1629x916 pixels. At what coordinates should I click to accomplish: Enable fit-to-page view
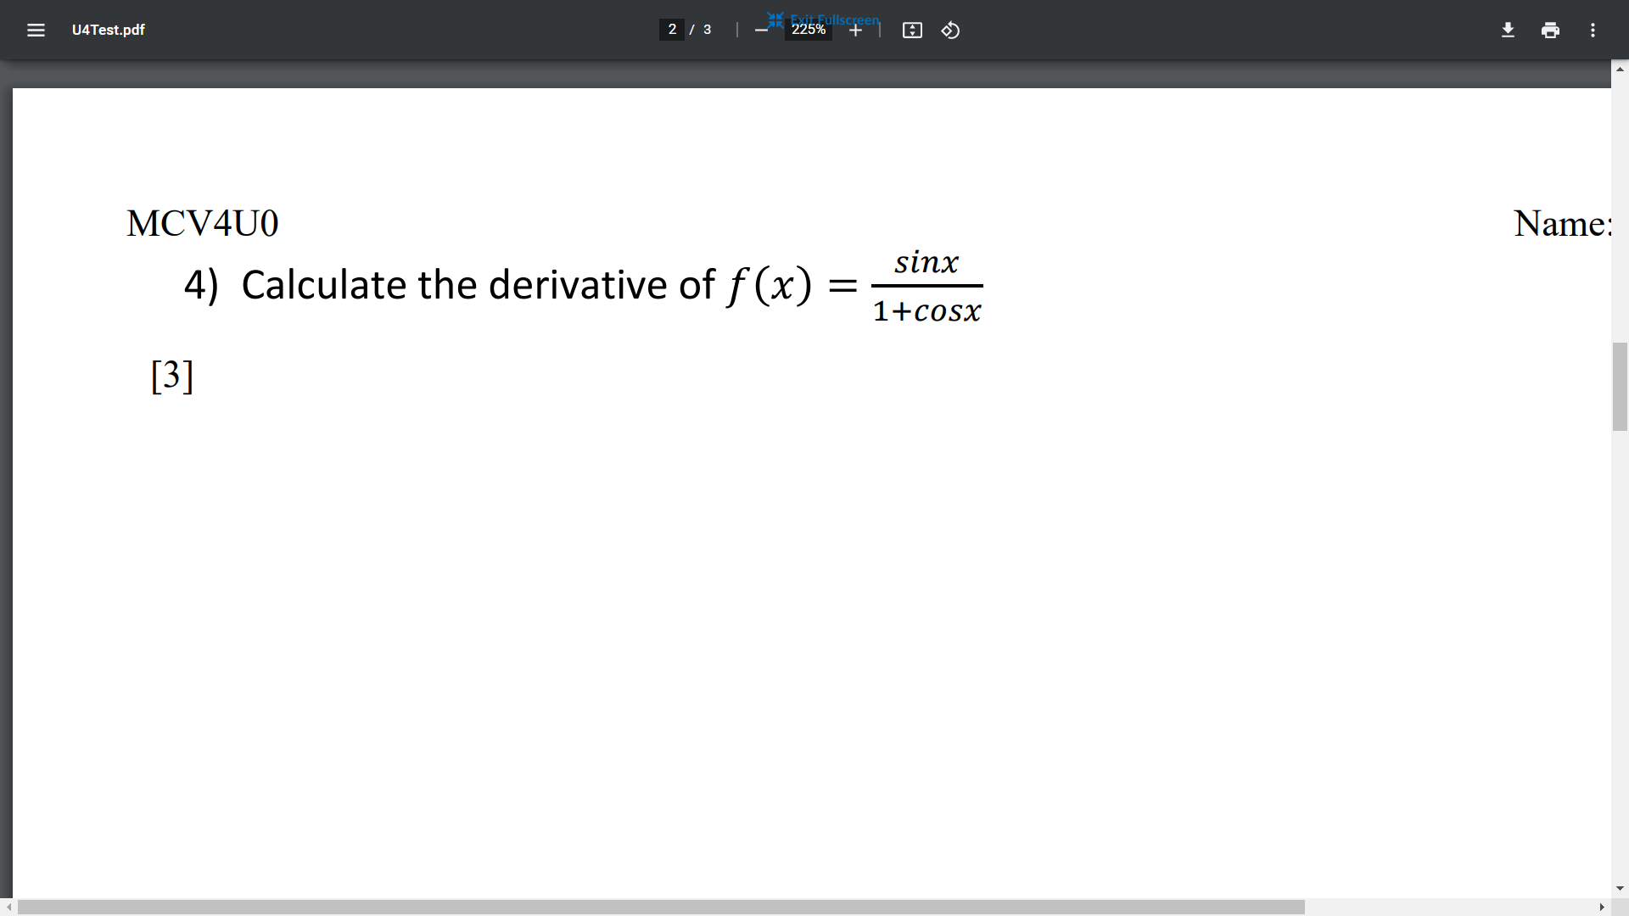(x=912, y=30)
